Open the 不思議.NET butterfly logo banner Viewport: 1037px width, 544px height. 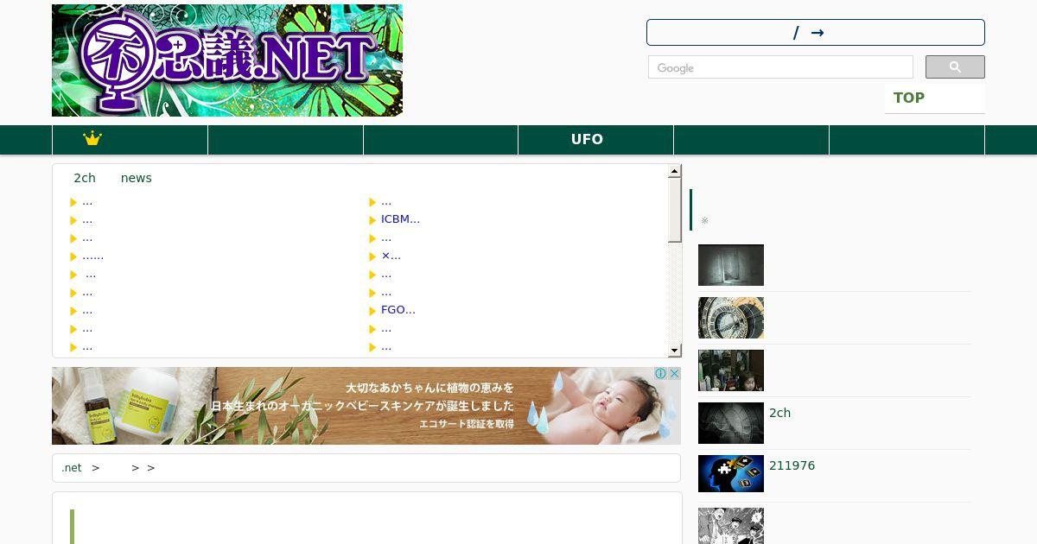[227, 60]
